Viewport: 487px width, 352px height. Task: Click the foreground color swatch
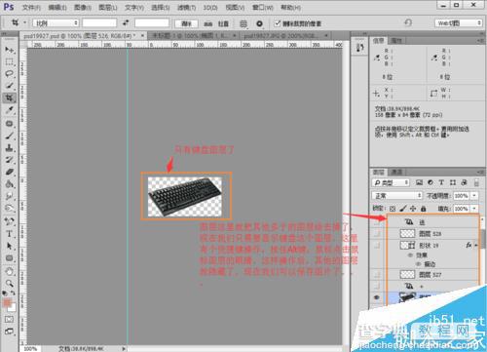(x=7, y=303)
